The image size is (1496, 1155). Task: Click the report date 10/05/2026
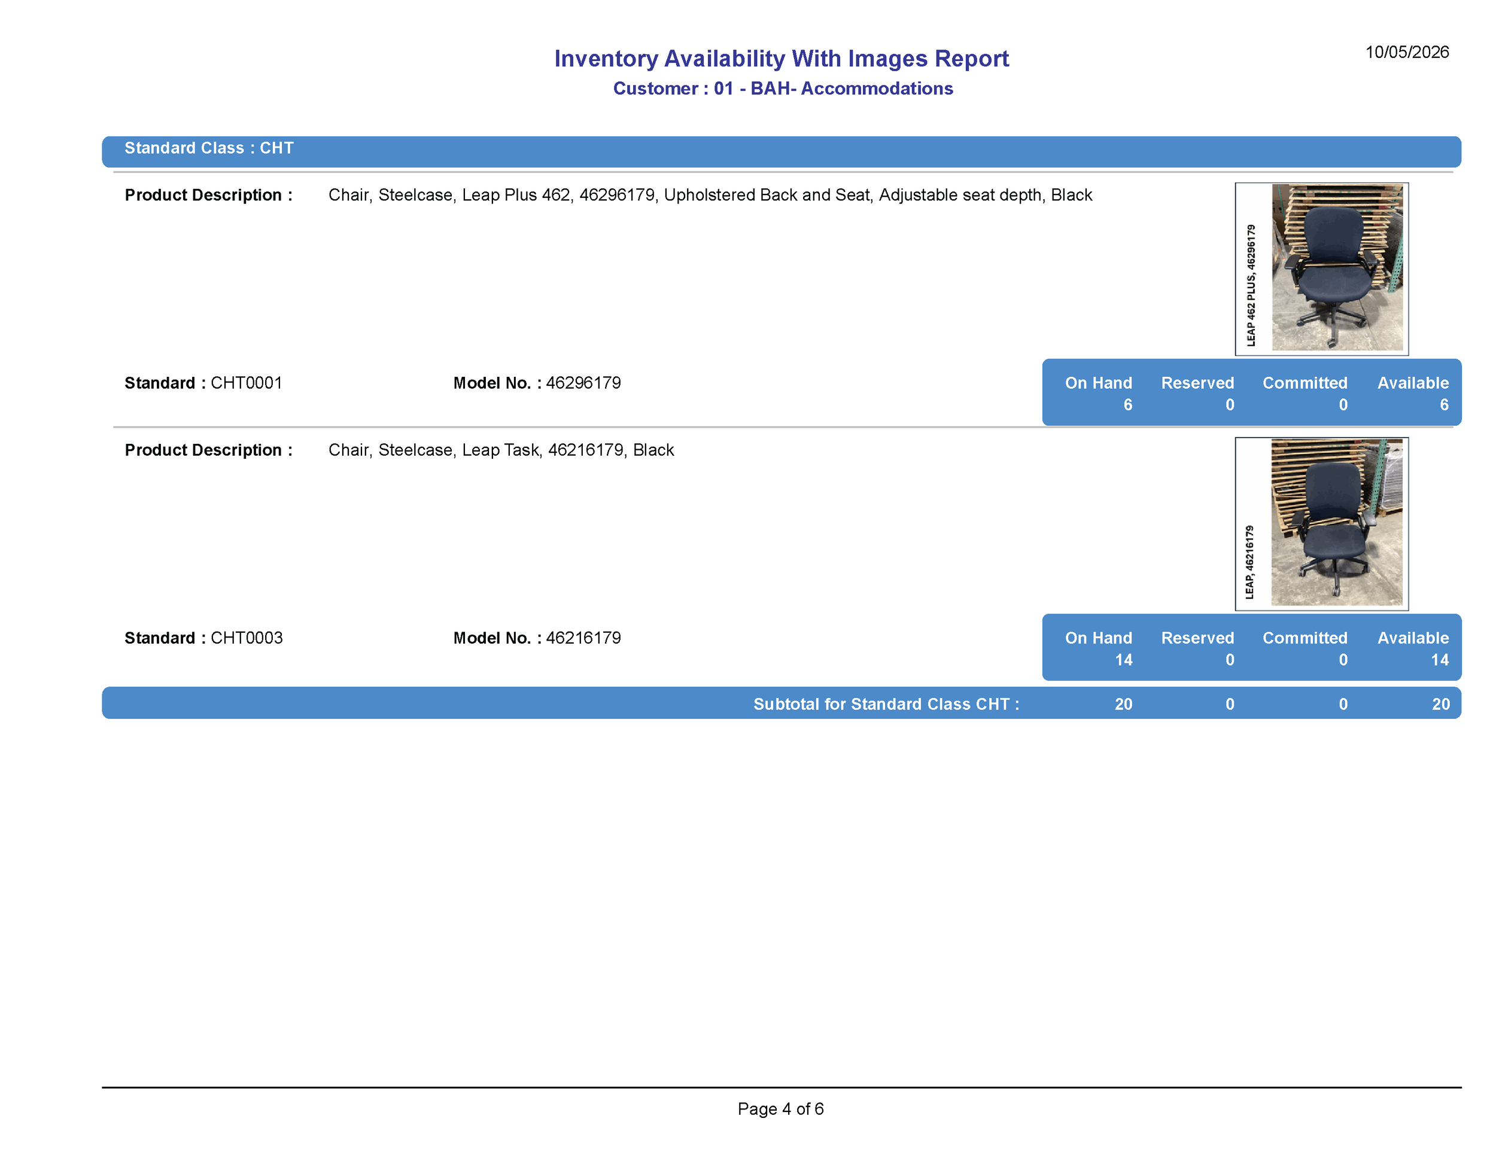coord(1407,52)
